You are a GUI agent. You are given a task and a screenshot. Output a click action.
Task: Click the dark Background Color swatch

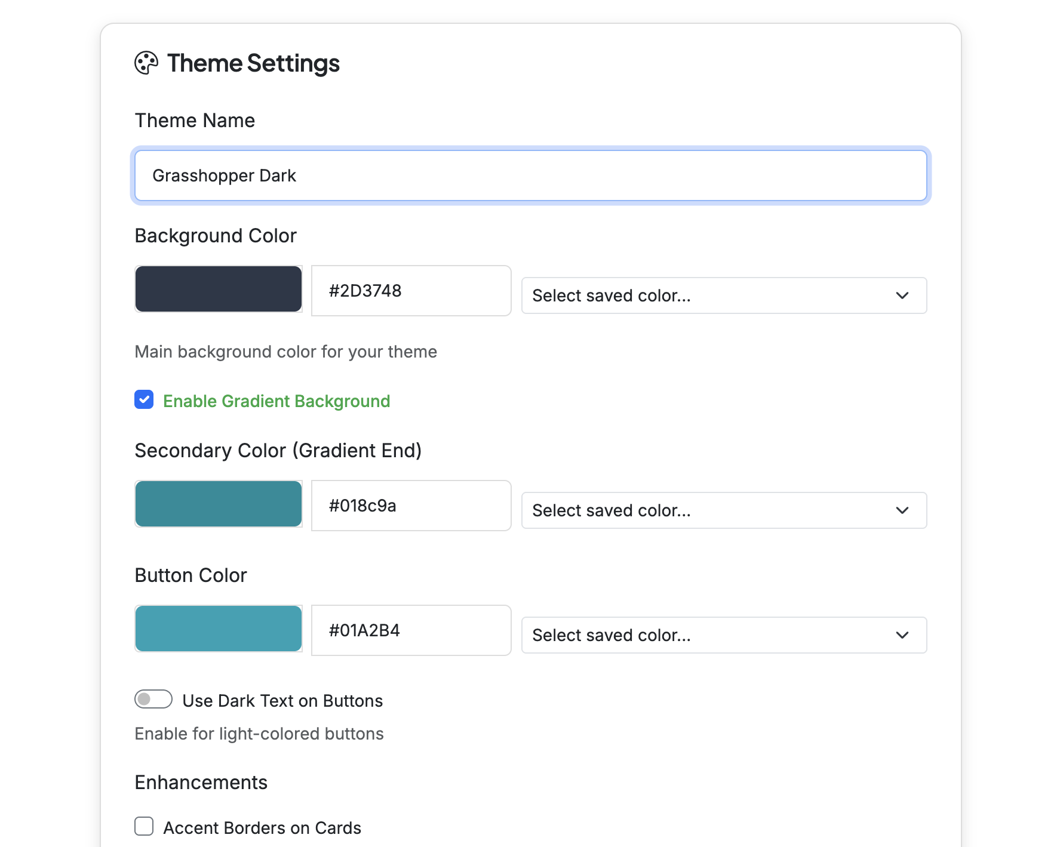pos(219,289)
